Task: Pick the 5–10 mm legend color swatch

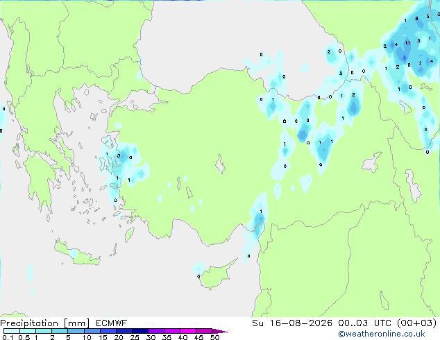Action: 76,331
